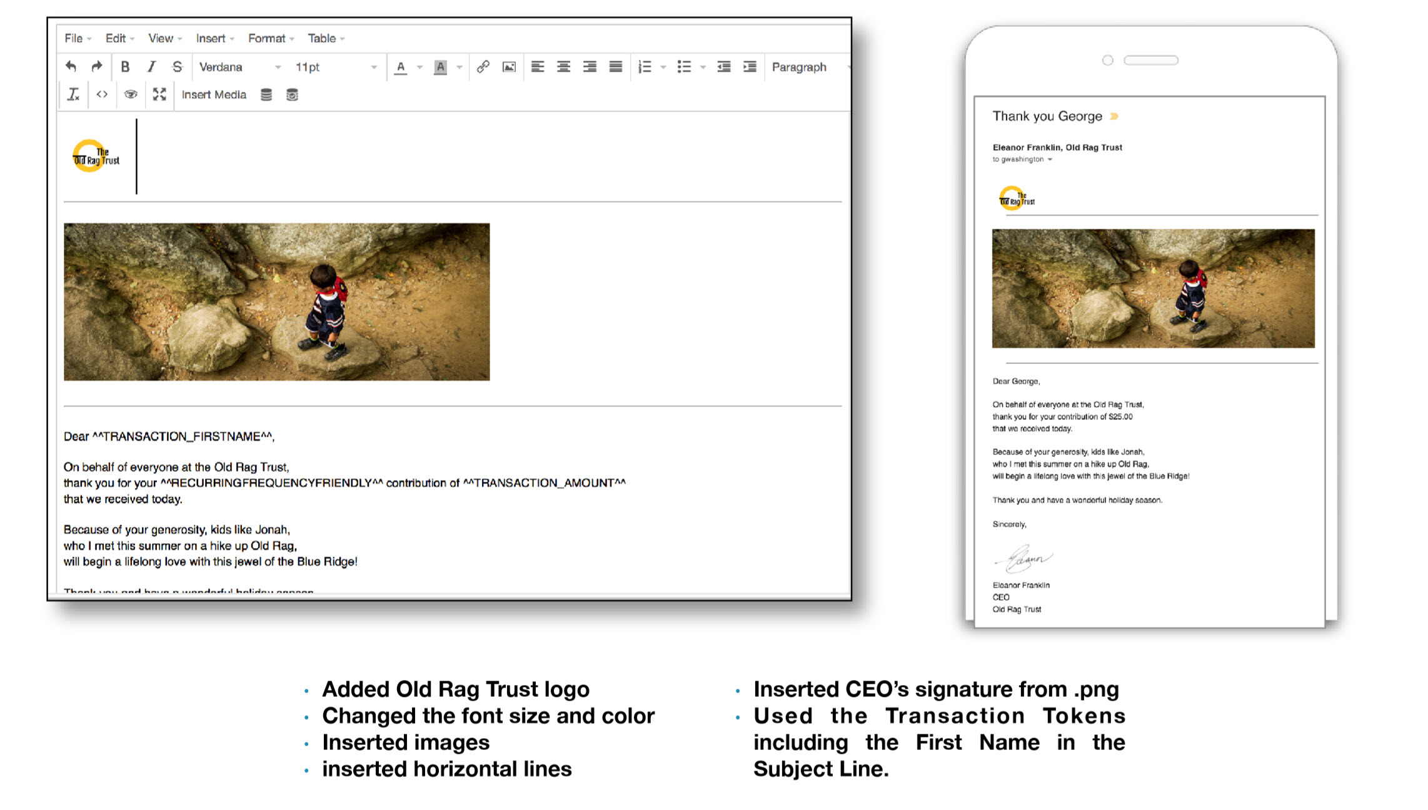The image size is (1428, 810).
Task: Align text center
Action: point(563,67)
